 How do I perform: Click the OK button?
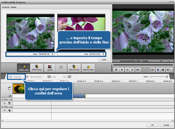point(152,125)
